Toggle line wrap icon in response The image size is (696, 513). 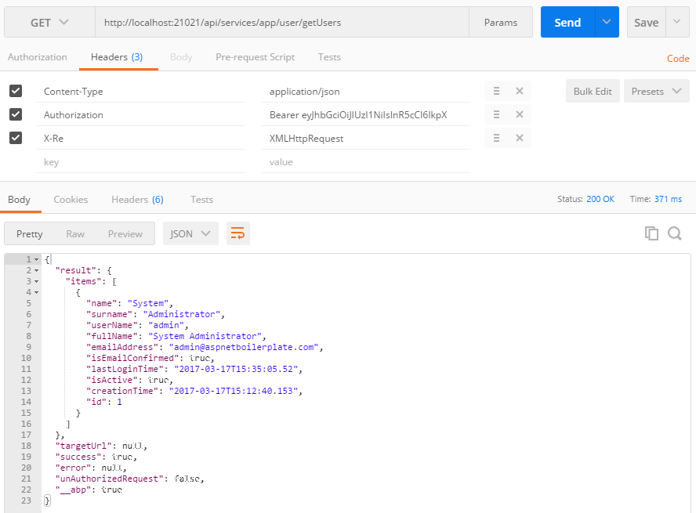point(238,233)
